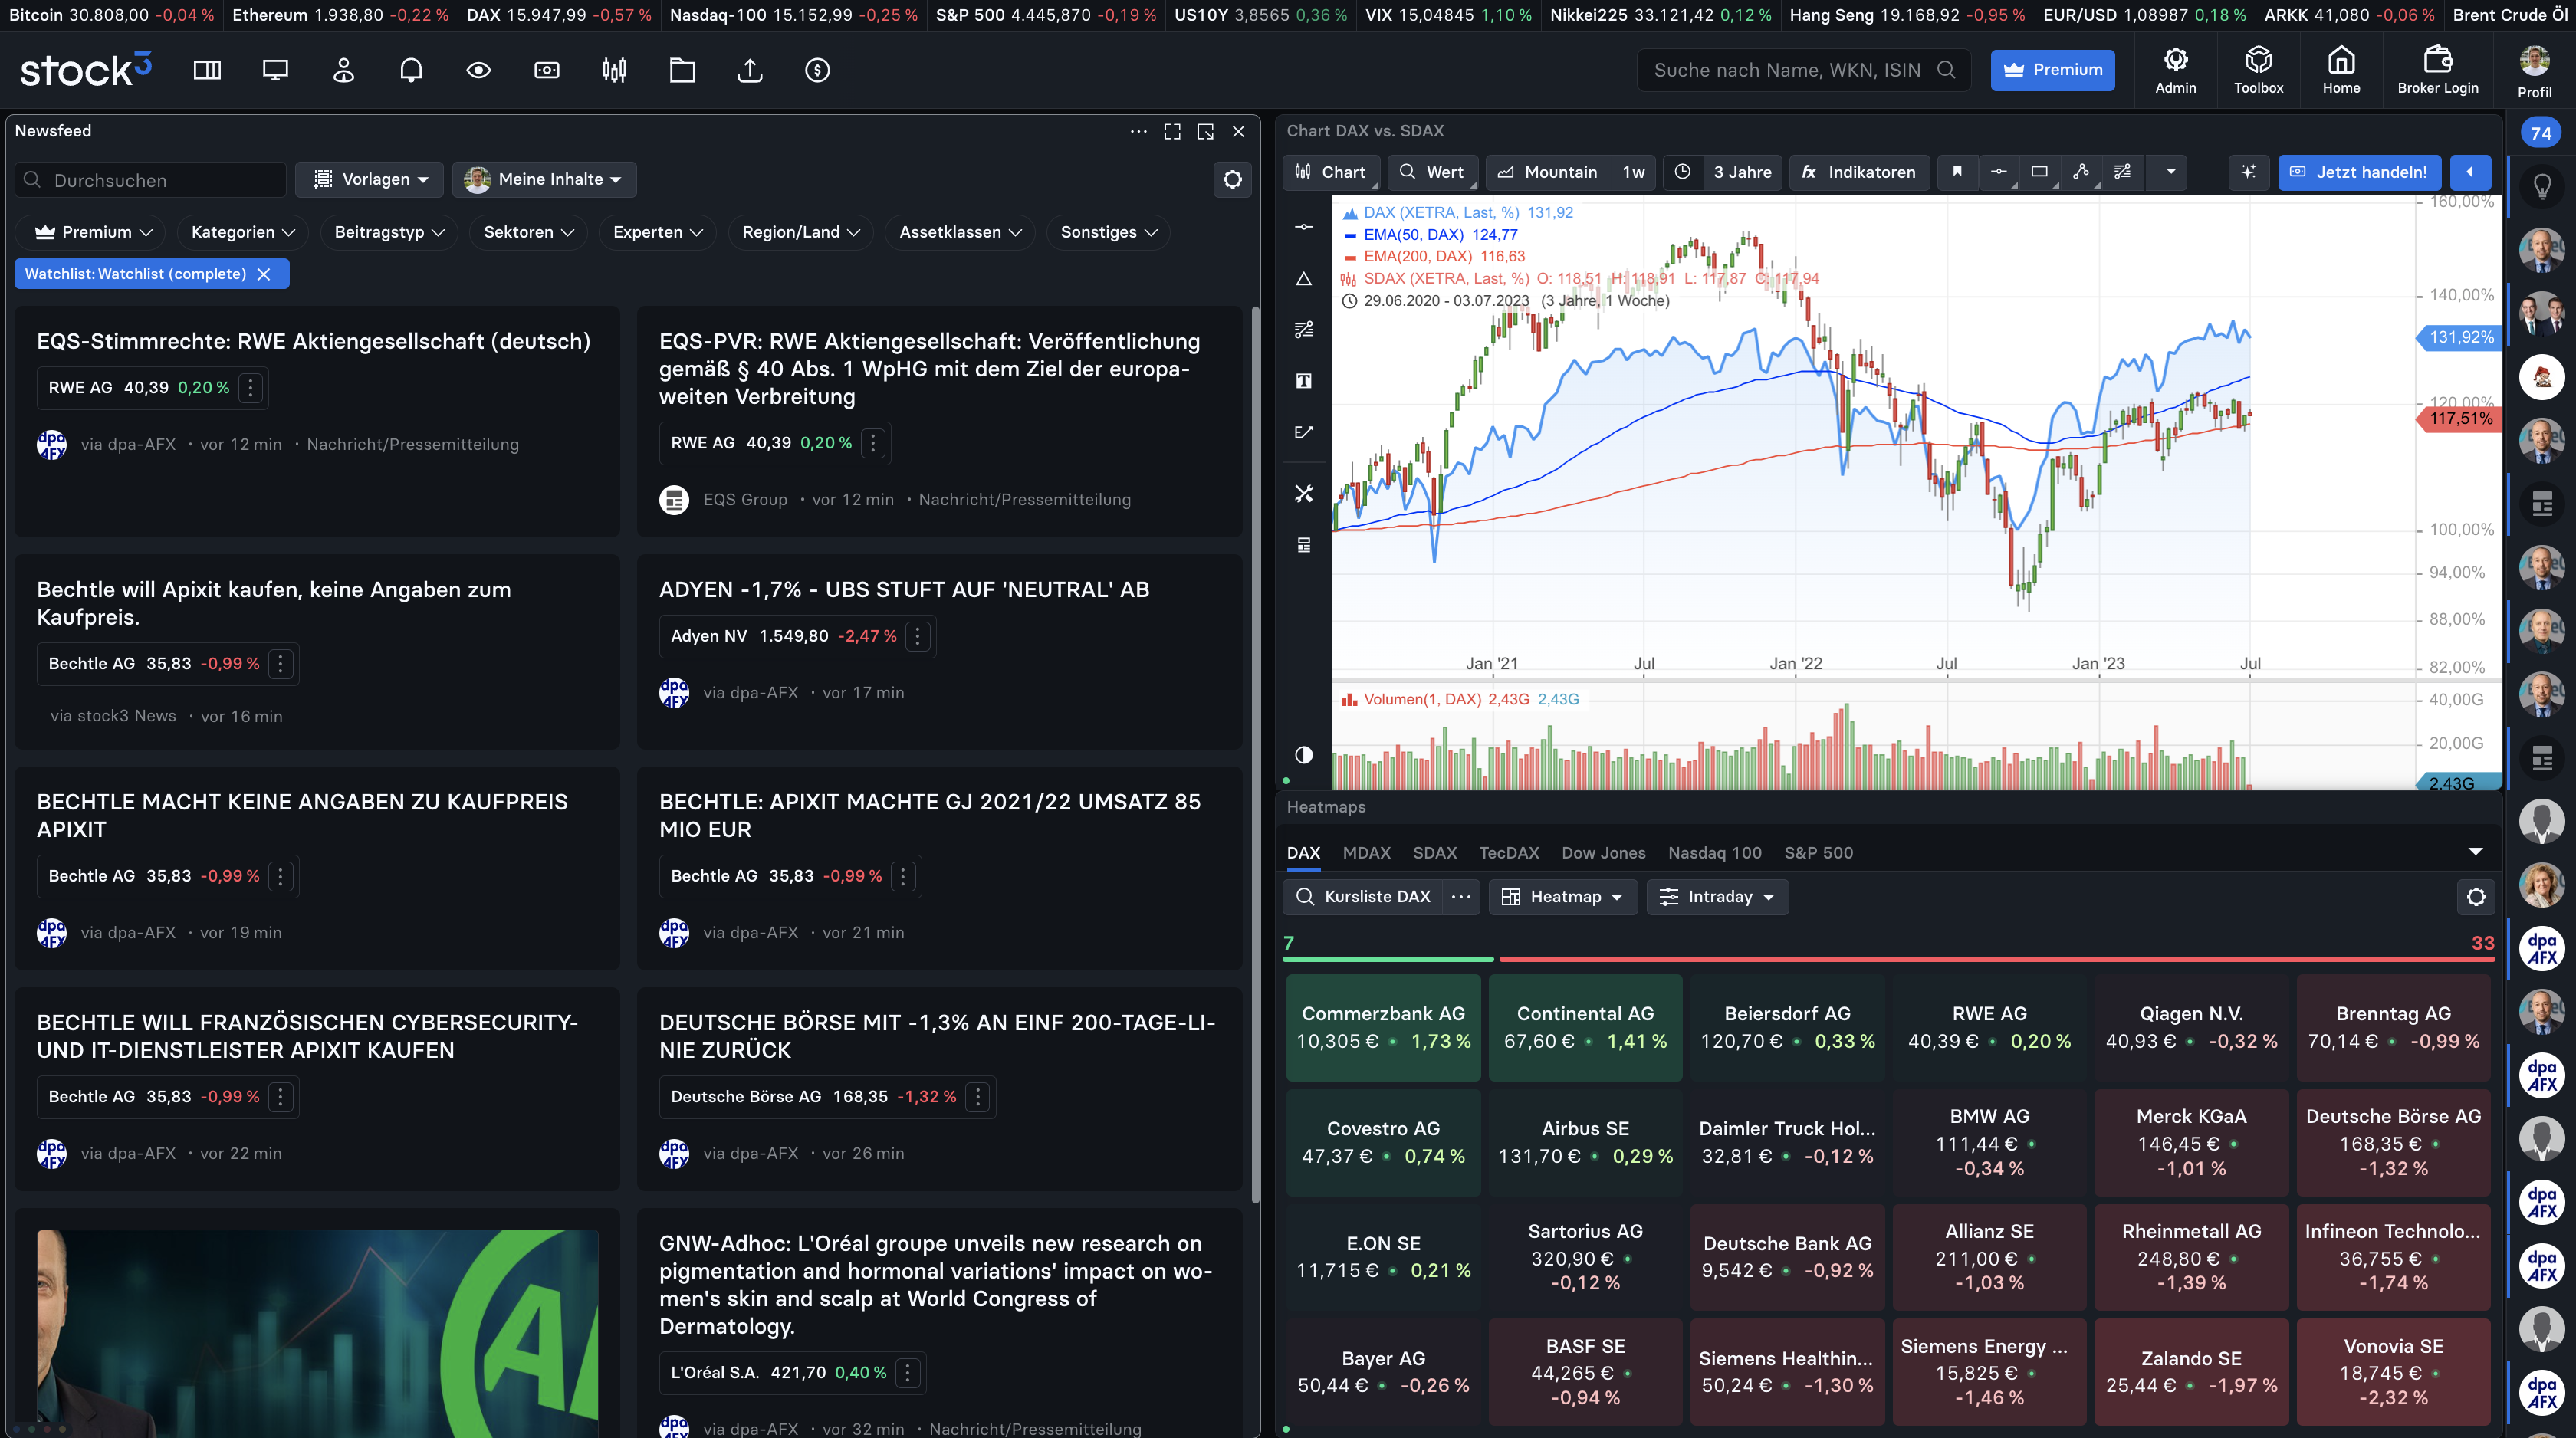
Task: Open the watchlist eye icon in top navigation
Action: [479, 70]
